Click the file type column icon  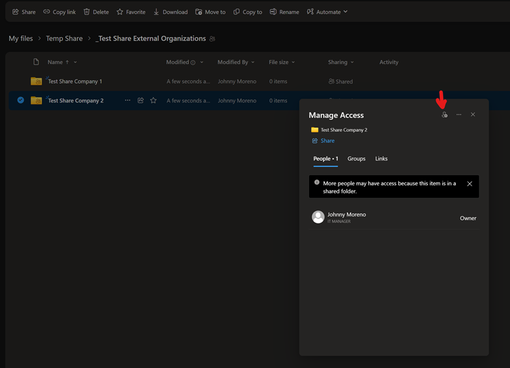click(36, 62)
